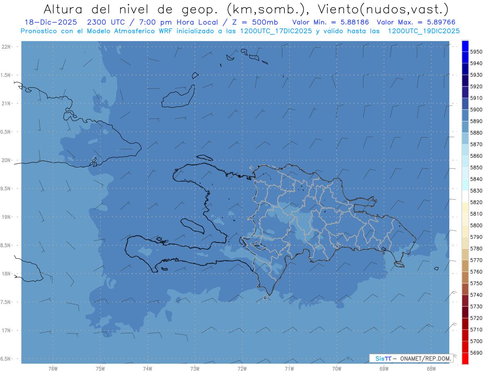Click the '76W' longitude axis label

(x=53, y=369)
